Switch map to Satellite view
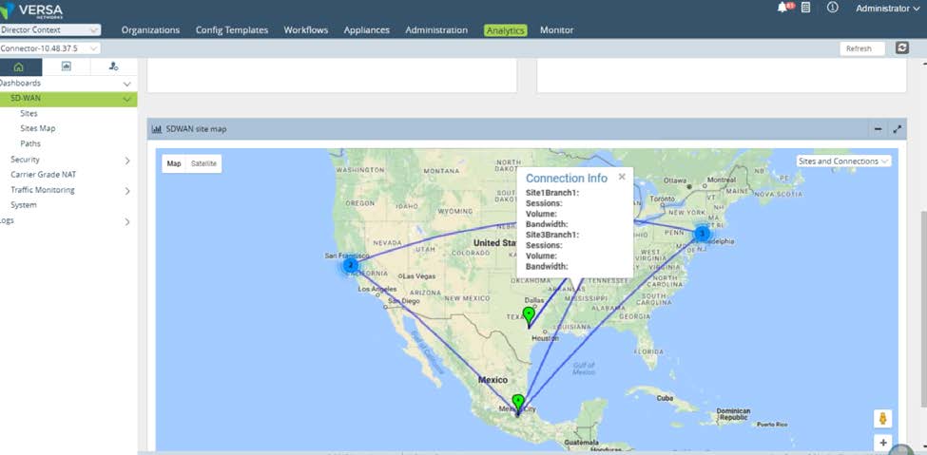927x455 pixels. [203, 163]
